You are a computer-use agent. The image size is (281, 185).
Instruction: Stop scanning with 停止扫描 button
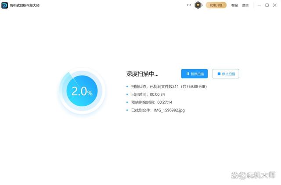(x=226, y=74)
